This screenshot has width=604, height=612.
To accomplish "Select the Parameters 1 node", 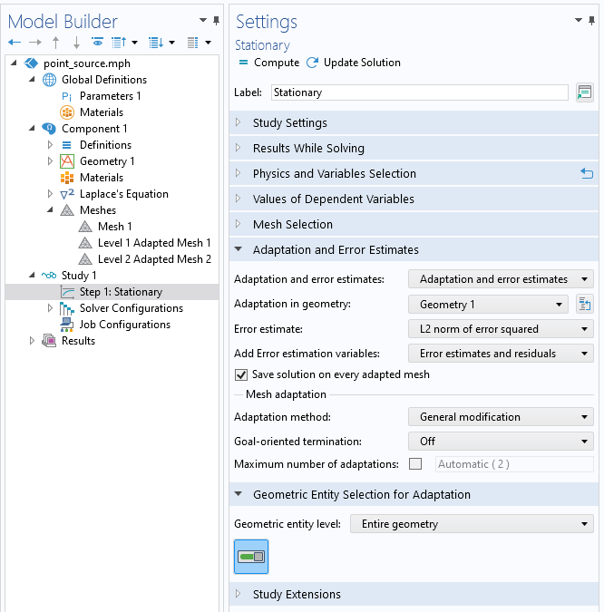I will click(110, 96).
